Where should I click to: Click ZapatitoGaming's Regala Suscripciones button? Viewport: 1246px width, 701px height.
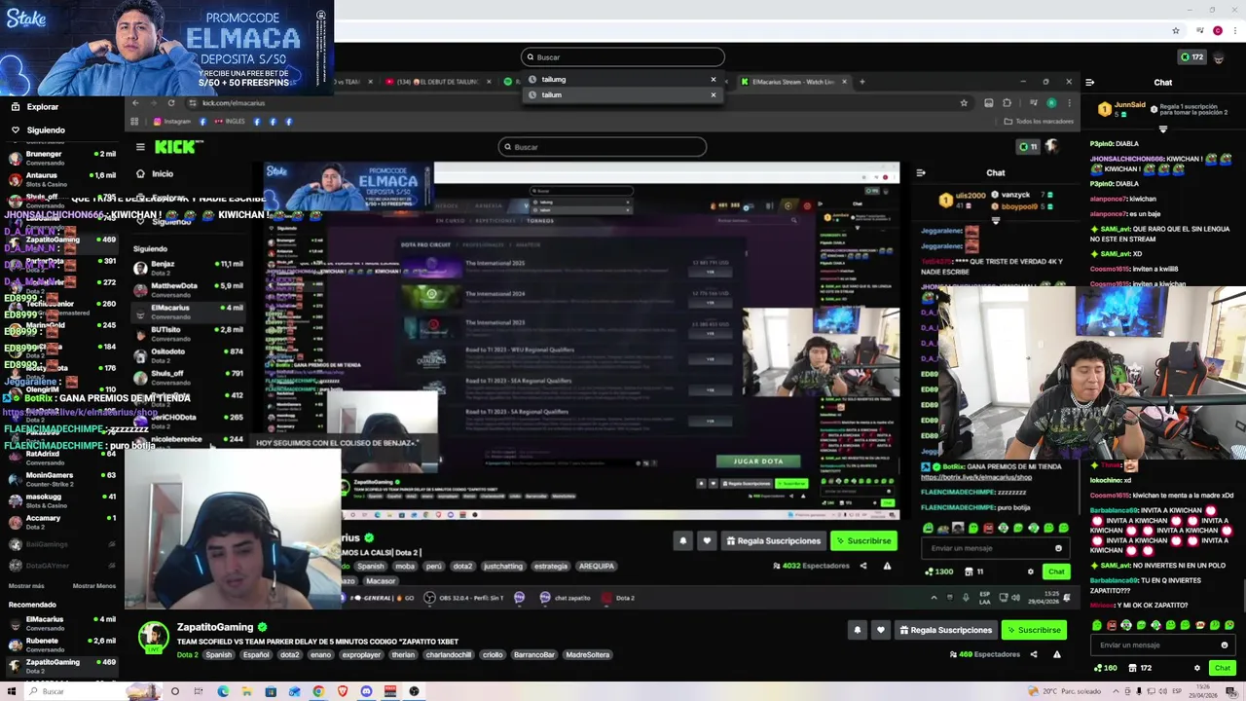coord(945,630)
